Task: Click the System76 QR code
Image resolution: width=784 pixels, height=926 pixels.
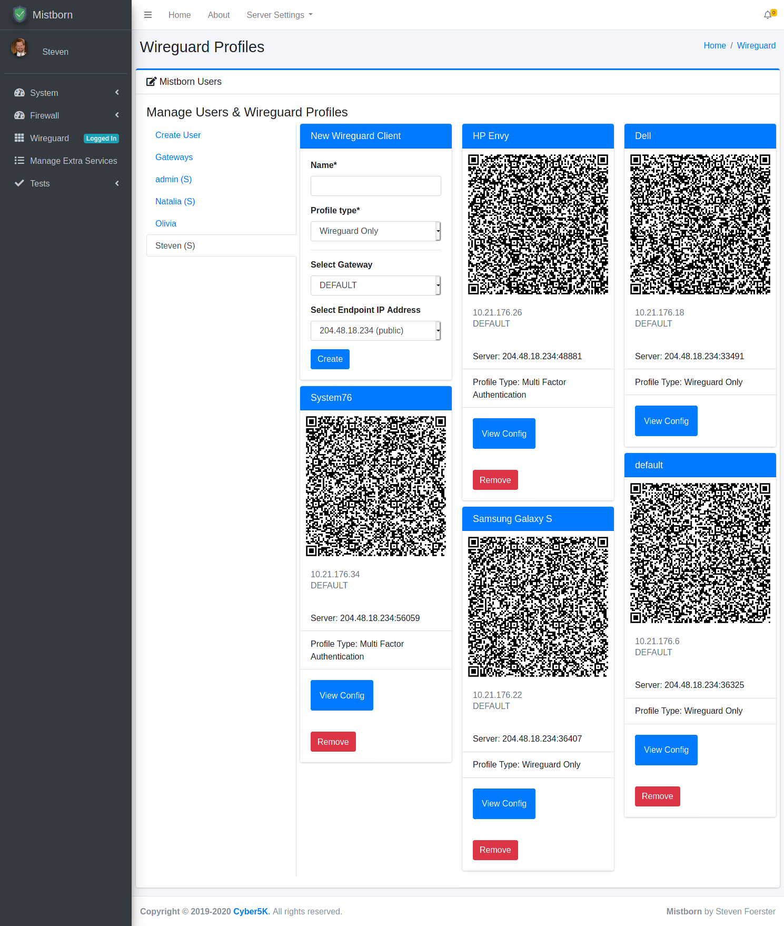Action: pyautogui.click(x=376, y=486)
